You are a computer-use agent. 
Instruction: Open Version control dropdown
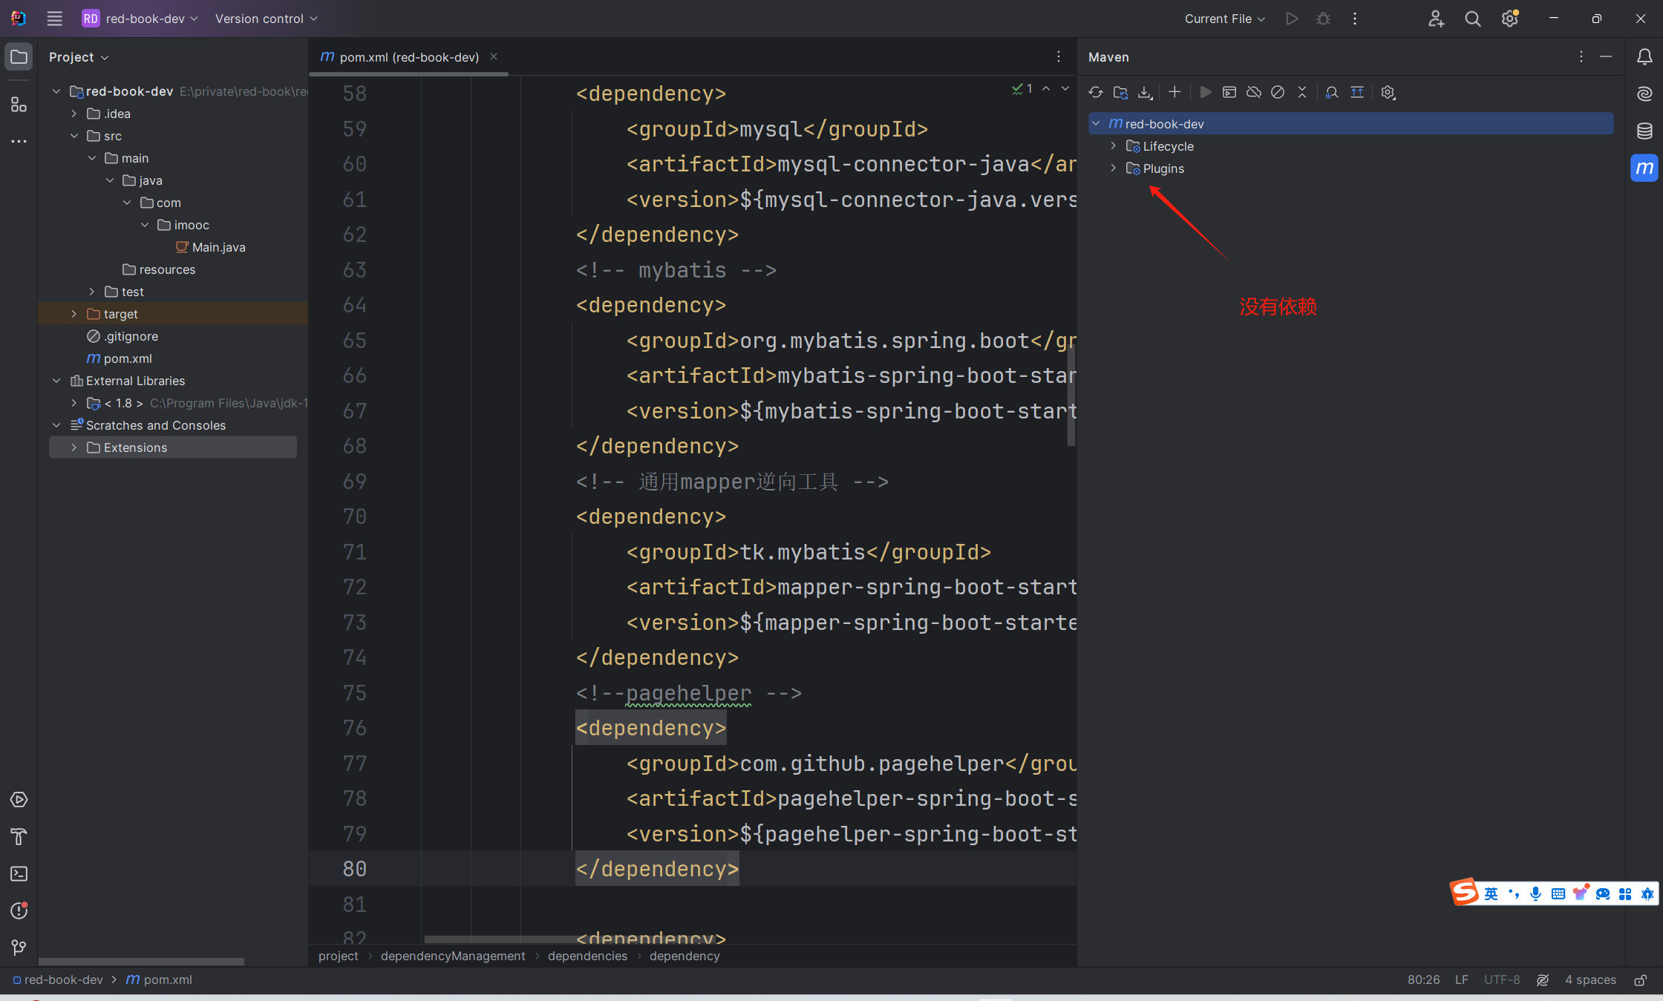[267, 19]
